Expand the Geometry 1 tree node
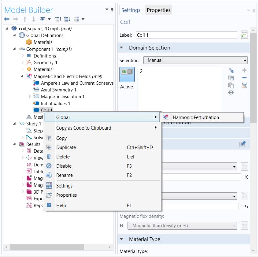258x257 pixels. tap(23, 63)
